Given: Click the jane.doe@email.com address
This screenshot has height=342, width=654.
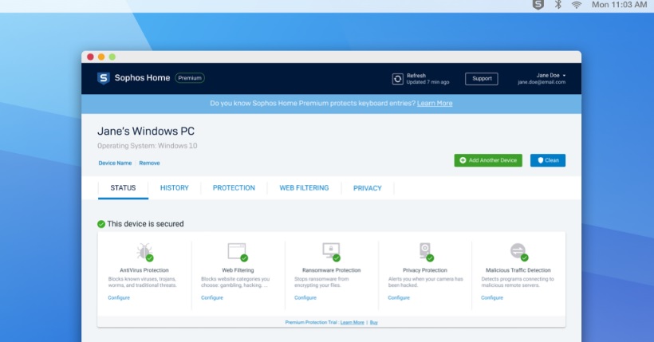Looking at the screenshot, I should [x=542, y=82].
